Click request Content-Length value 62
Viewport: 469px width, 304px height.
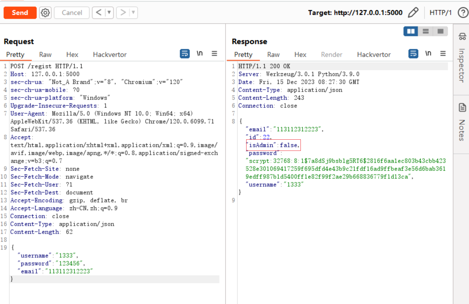tap(69, 232)
